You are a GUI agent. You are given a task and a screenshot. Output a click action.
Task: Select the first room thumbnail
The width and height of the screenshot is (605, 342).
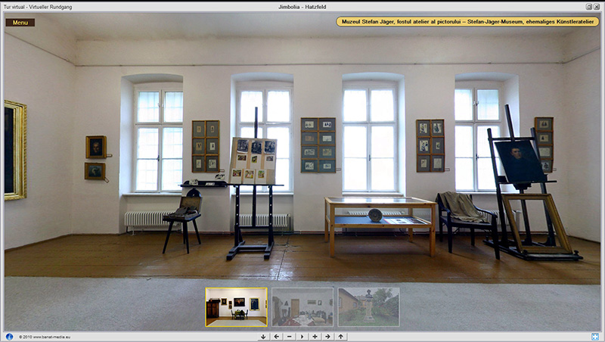click(236, 306)
